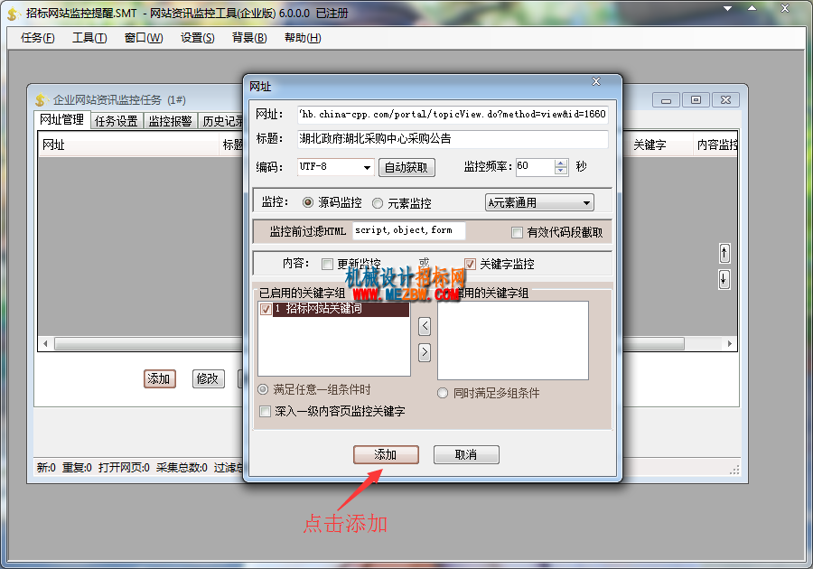Toggle the 关键字监控 checkbox
Viewport: 813px width, 569px height.
click(x=470, y=264)
